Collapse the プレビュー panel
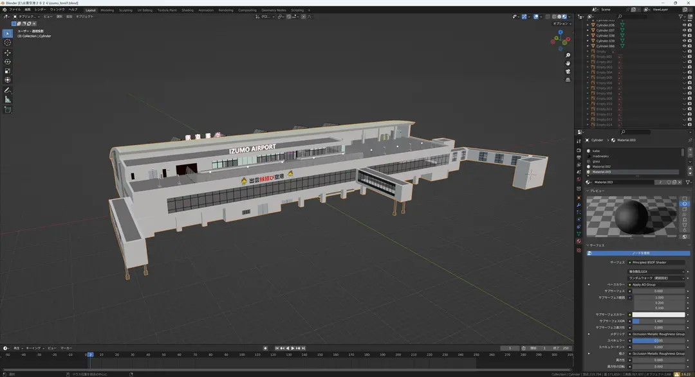695x377 pixels. (x=588, y=191)
